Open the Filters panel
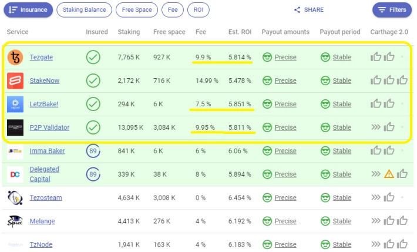This screenshot has height=252, width=417. pos(392,10)
